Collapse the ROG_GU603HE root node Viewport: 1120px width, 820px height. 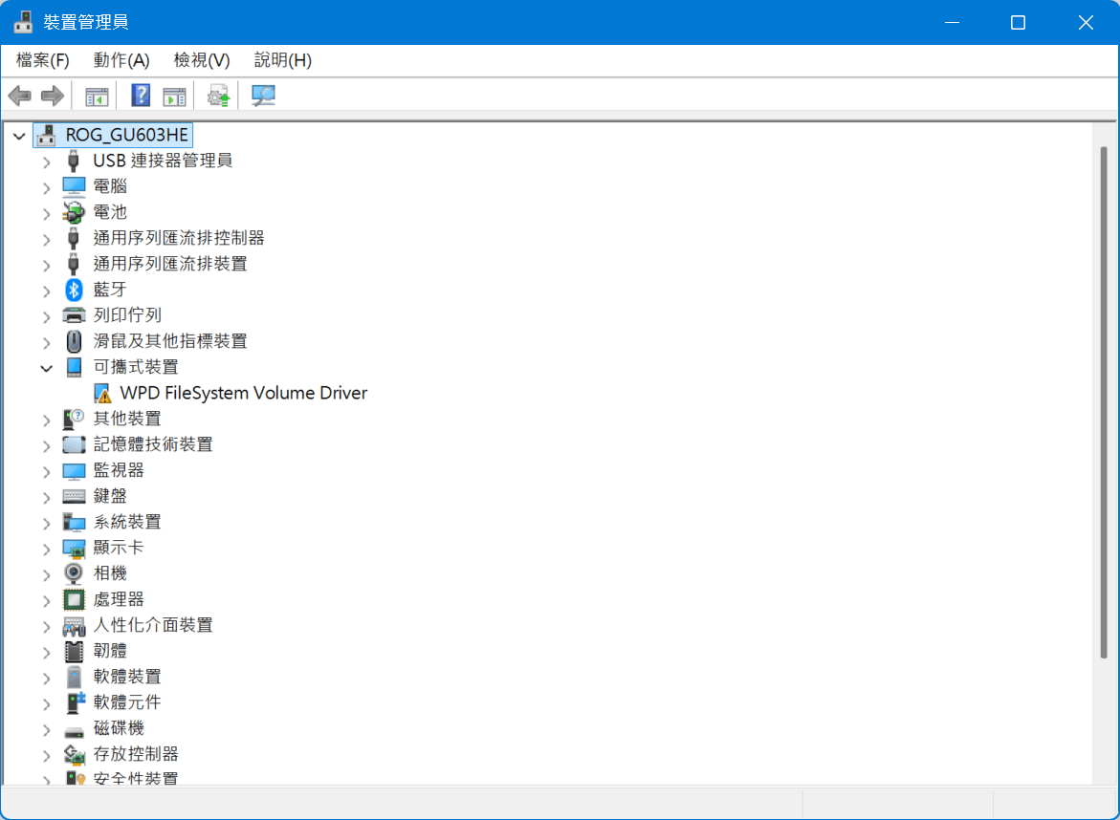pos(19,135)
